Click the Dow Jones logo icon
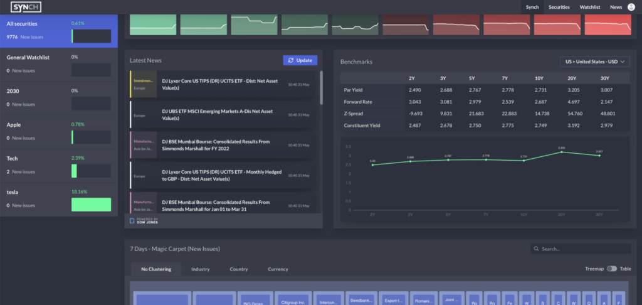The width and height of the screenshot is (642, 305). [x=132, y=221]
